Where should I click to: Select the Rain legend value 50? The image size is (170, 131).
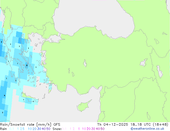(x=48, y=129)
